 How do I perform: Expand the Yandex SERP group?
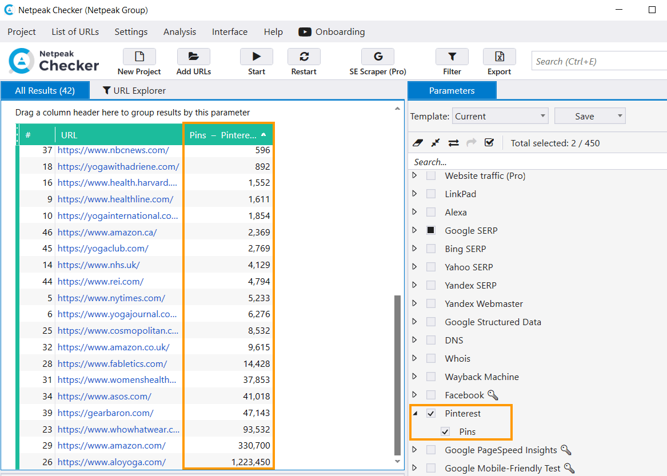(415, 285)
